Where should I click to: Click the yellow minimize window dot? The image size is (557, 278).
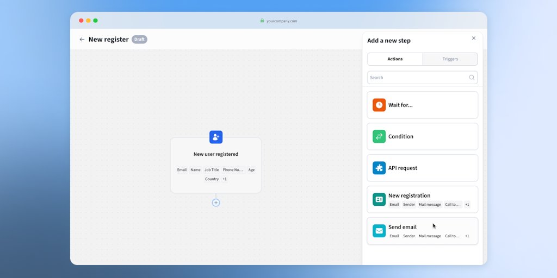click(88, 21)
